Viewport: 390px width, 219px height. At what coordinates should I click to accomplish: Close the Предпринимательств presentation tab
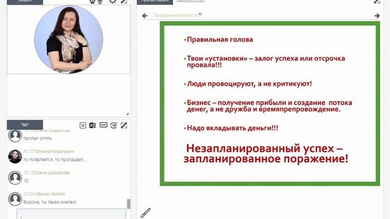click(200, 14)
